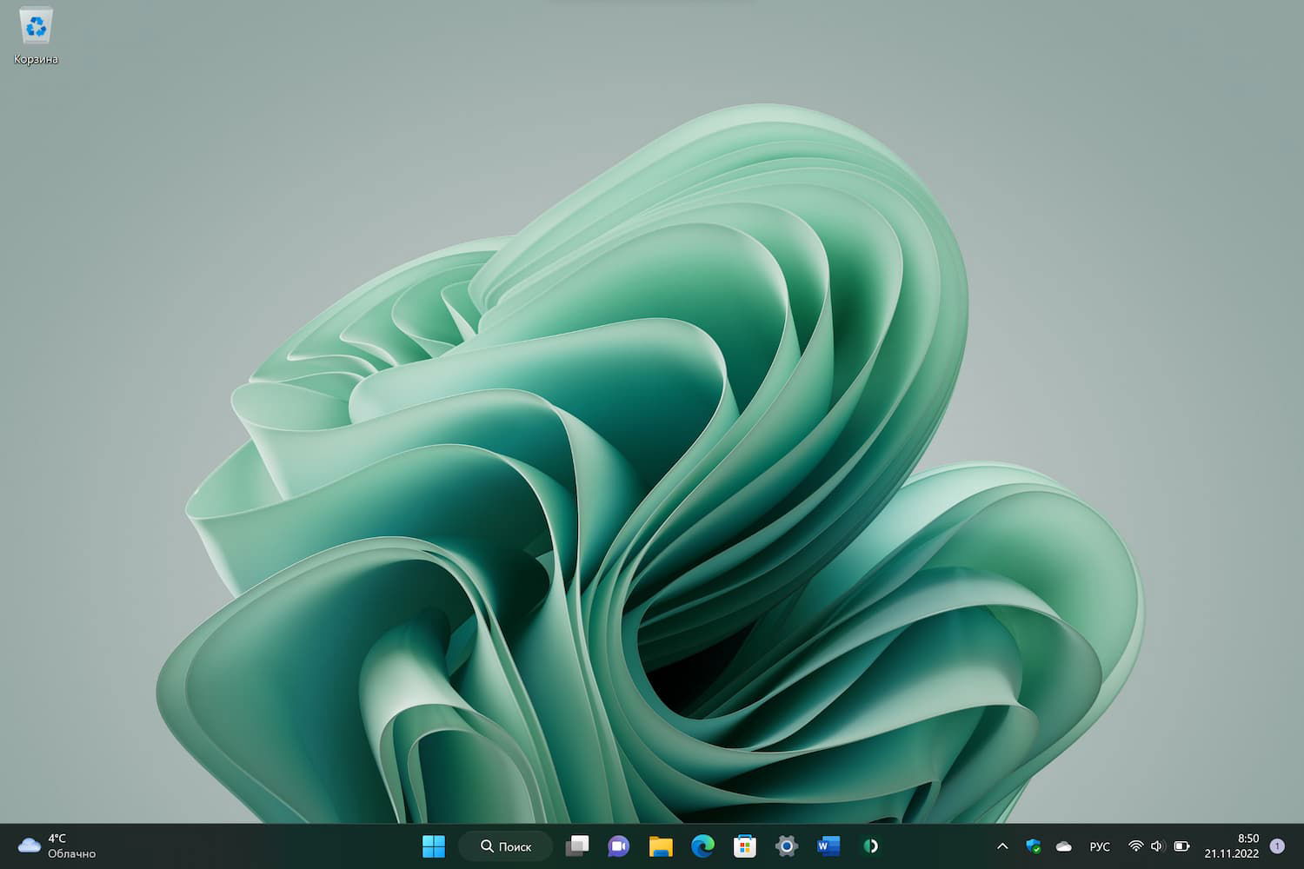Launch Microsoft Edge from the taskbar
1304x869 pixels.
click(x=702, y=846)
